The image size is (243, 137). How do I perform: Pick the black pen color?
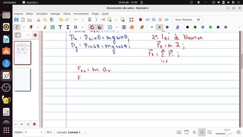point(187,27)
